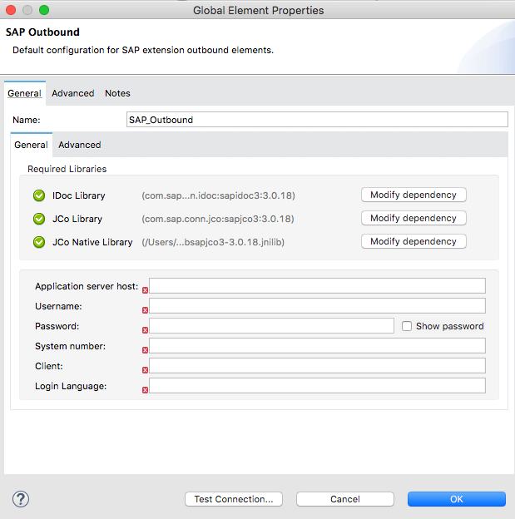Focus the Password input field
The image size is (515, 519).
coord(271,326)
